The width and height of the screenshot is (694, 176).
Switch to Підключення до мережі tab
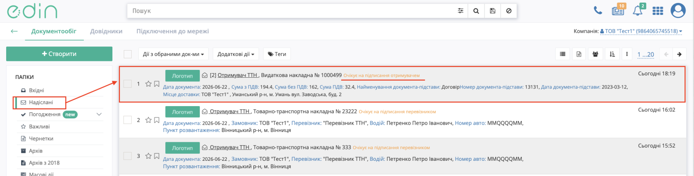click(x=173, y=31)
